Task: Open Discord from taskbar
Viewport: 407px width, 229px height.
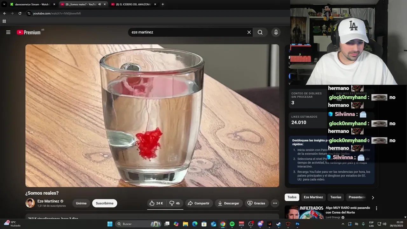Action: pyautogui.click(x=260, y=224)
